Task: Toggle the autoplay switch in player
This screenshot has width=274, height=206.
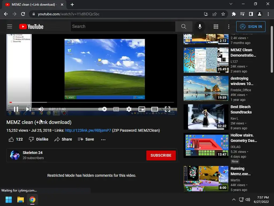Action: (x=103, y=109)
